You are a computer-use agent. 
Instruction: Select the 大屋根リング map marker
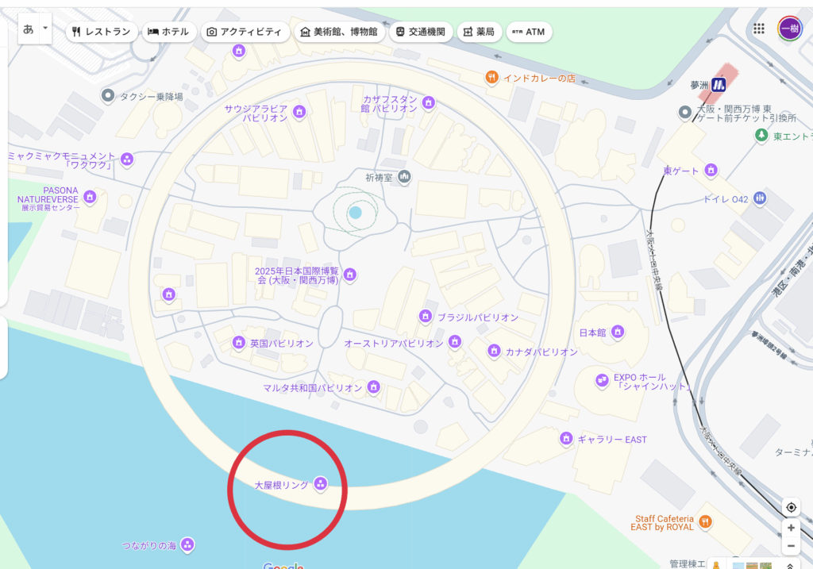point(321,484)
